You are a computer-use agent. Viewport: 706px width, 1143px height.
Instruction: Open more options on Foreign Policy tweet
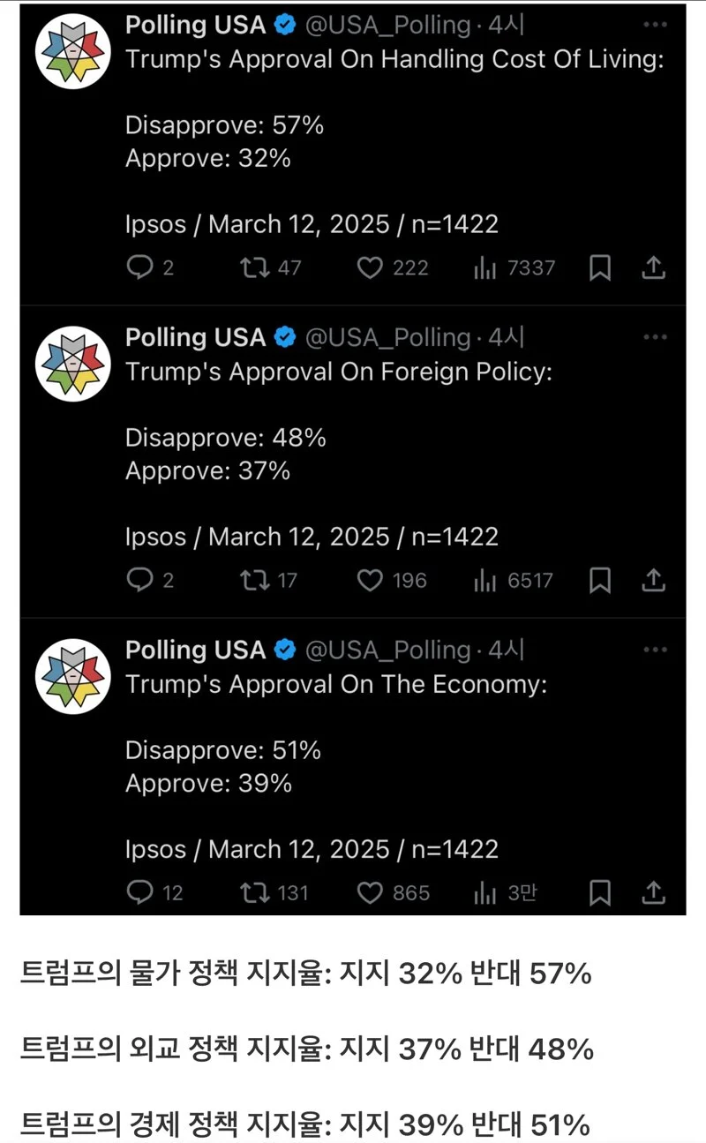(655, 337)
